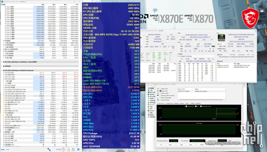
Task: Click database icon in AIDA64 tree
Action: pos(148,115)
